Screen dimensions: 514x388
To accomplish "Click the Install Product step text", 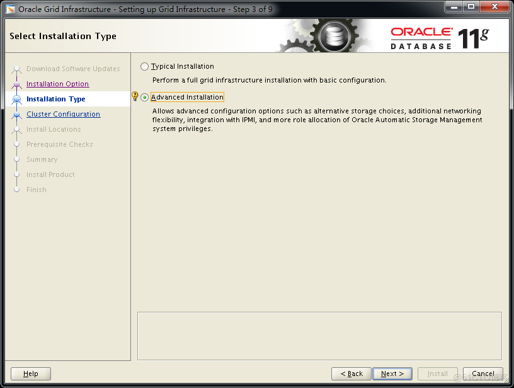I will (50, 174).
